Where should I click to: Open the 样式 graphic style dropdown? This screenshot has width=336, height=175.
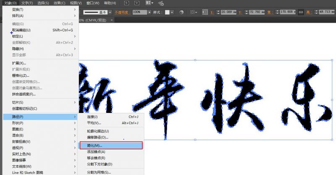(172, 13)
